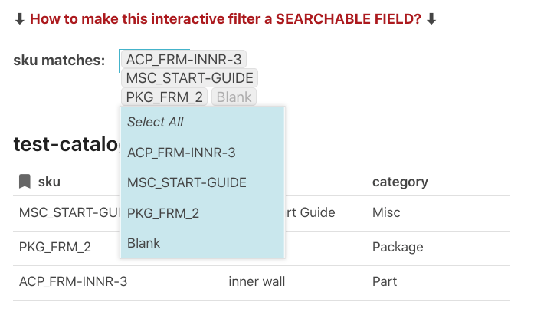Click the PKG_FRM_2 cell in the table

[x=55, y=247]
